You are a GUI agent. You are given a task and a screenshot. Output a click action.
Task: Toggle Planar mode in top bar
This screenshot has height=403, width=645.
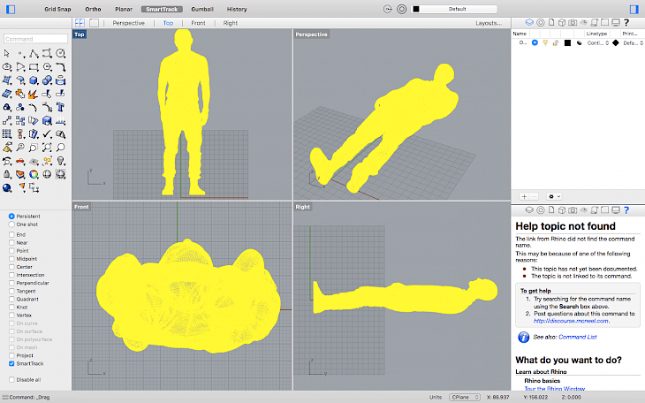coord(124,9)
